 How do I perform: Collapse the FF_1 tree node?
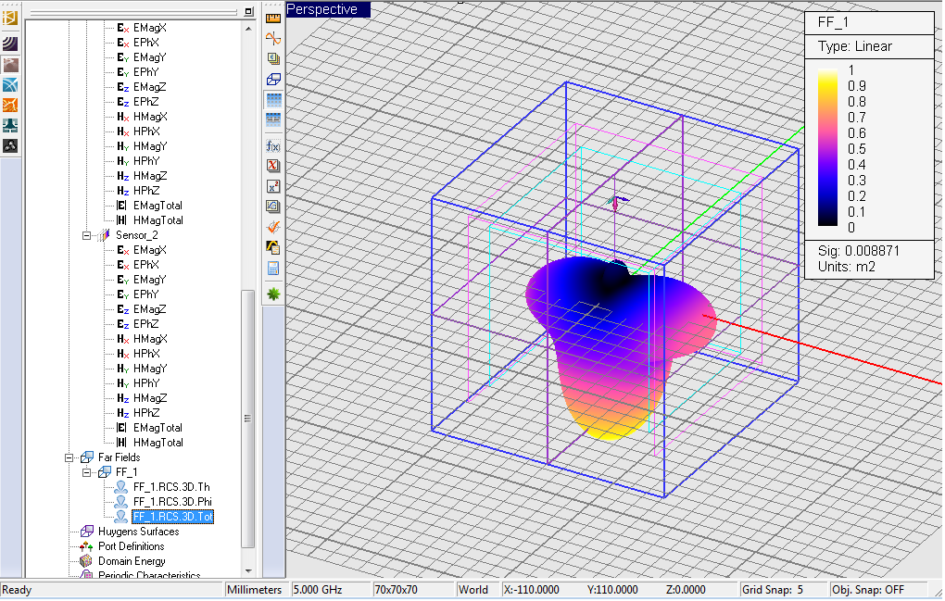(x=87, y=472)
